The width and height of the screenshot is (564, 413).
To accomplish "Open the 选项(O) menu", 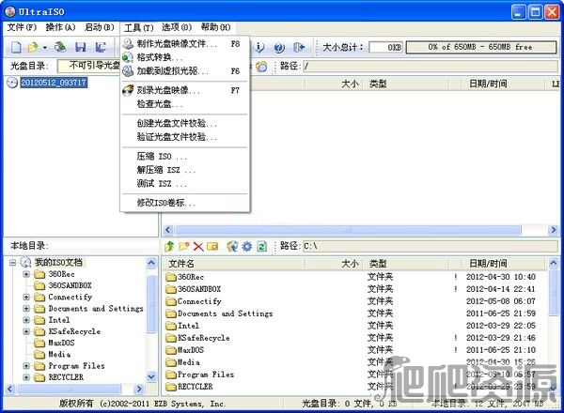I will pyautogui.click(x=177, y=27).
